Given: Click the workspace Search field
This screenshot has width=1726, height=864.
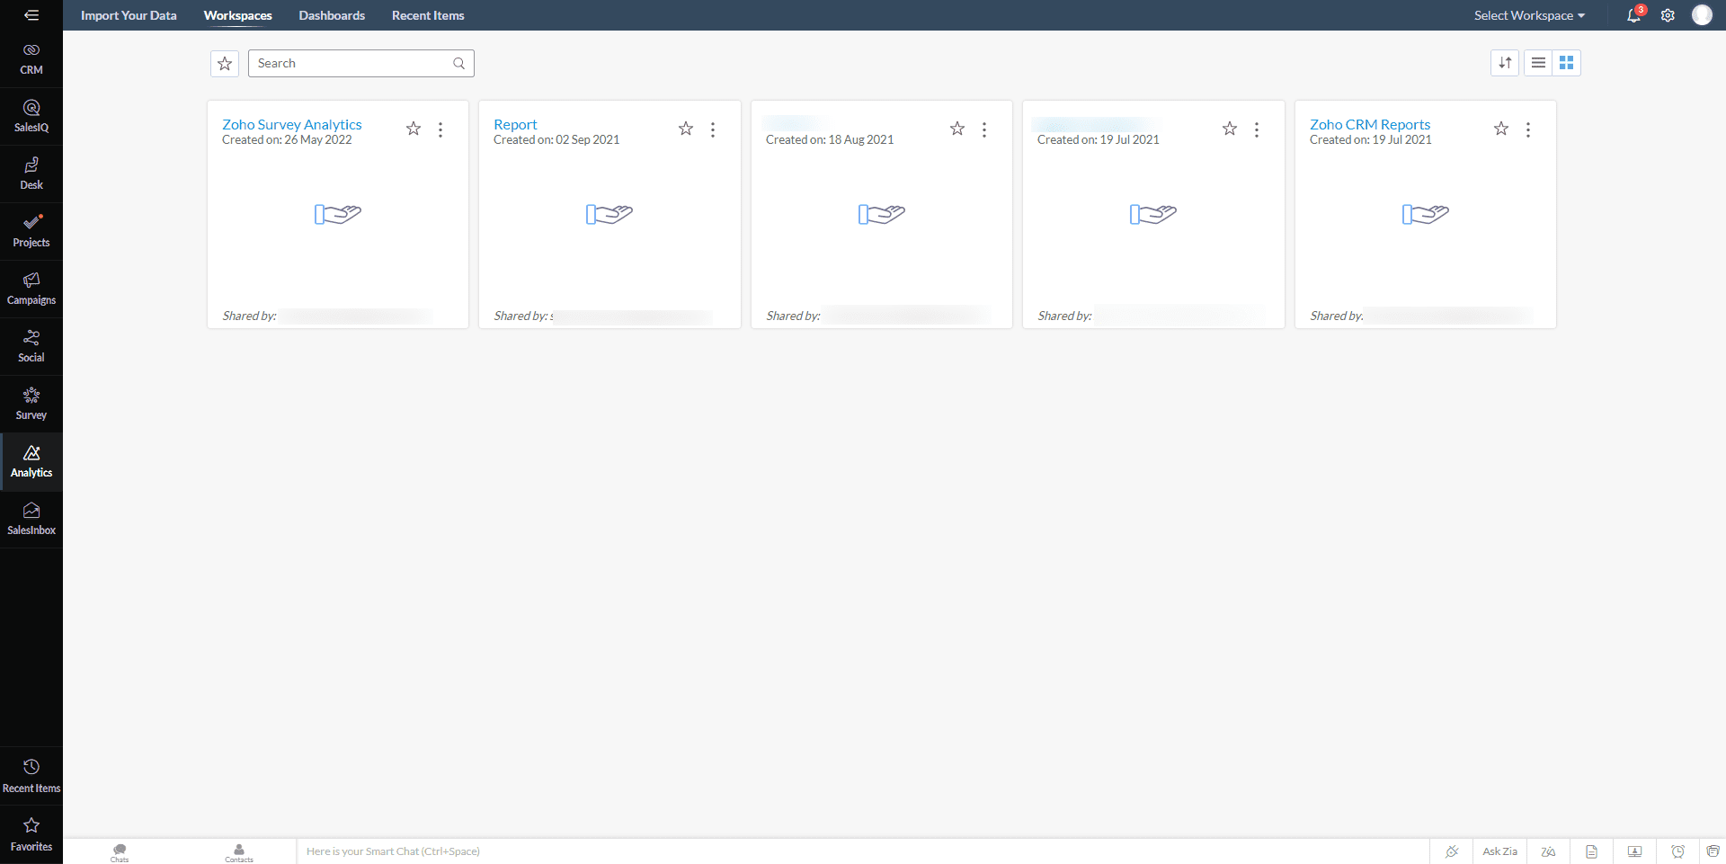Looking at the screenshot, I should tap(353, 63).
